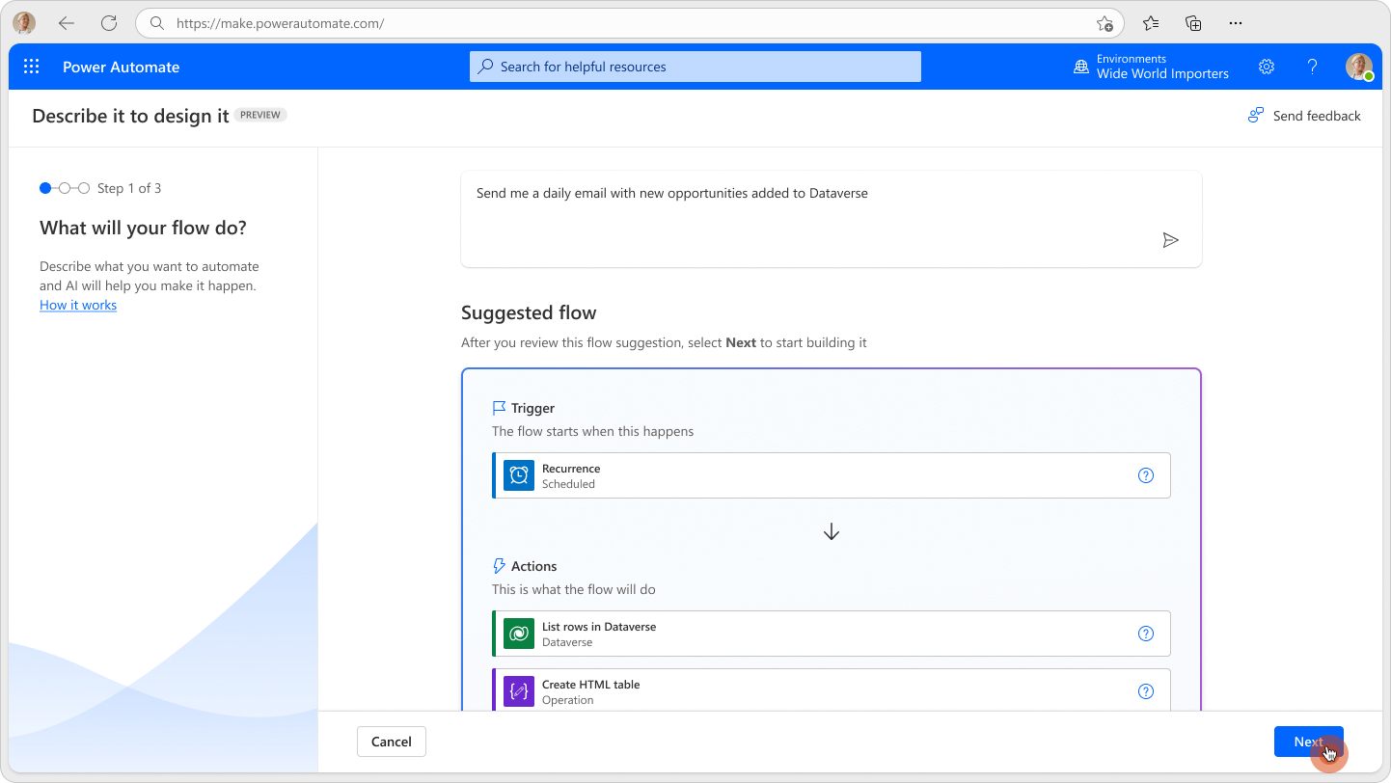The image size is (1391, 783).
Task: Click the Cancel button
Action: pyautogui.click(x=392, y=742)
